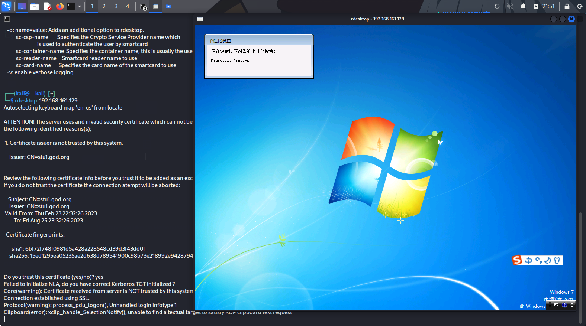This screenshot has height=326, width=586.
Task: Open the log out icon
Action: pyautogui.click(x=579, y=6)
